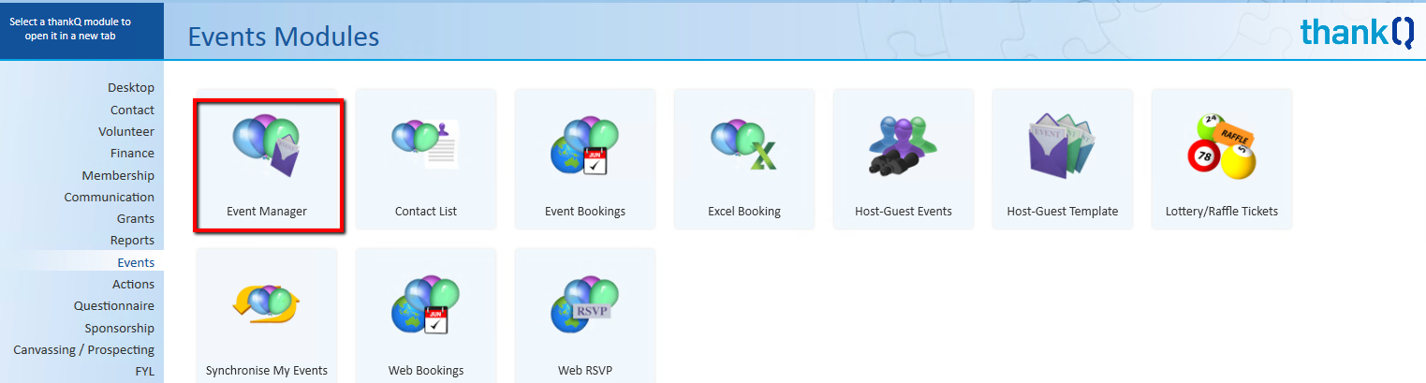Click the Synchronise My Events icon
Viewport: 1426px width, 383px height.
pyautogui.click(x=267, y=304)
